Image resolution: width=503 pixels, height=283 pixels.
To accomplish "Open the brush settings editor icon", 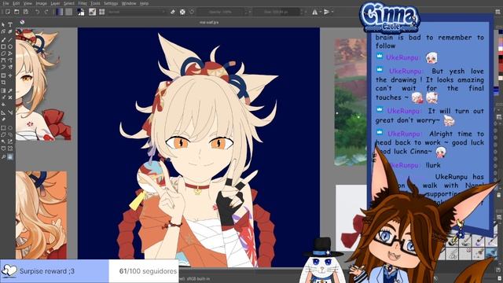I will click(93, 12).
